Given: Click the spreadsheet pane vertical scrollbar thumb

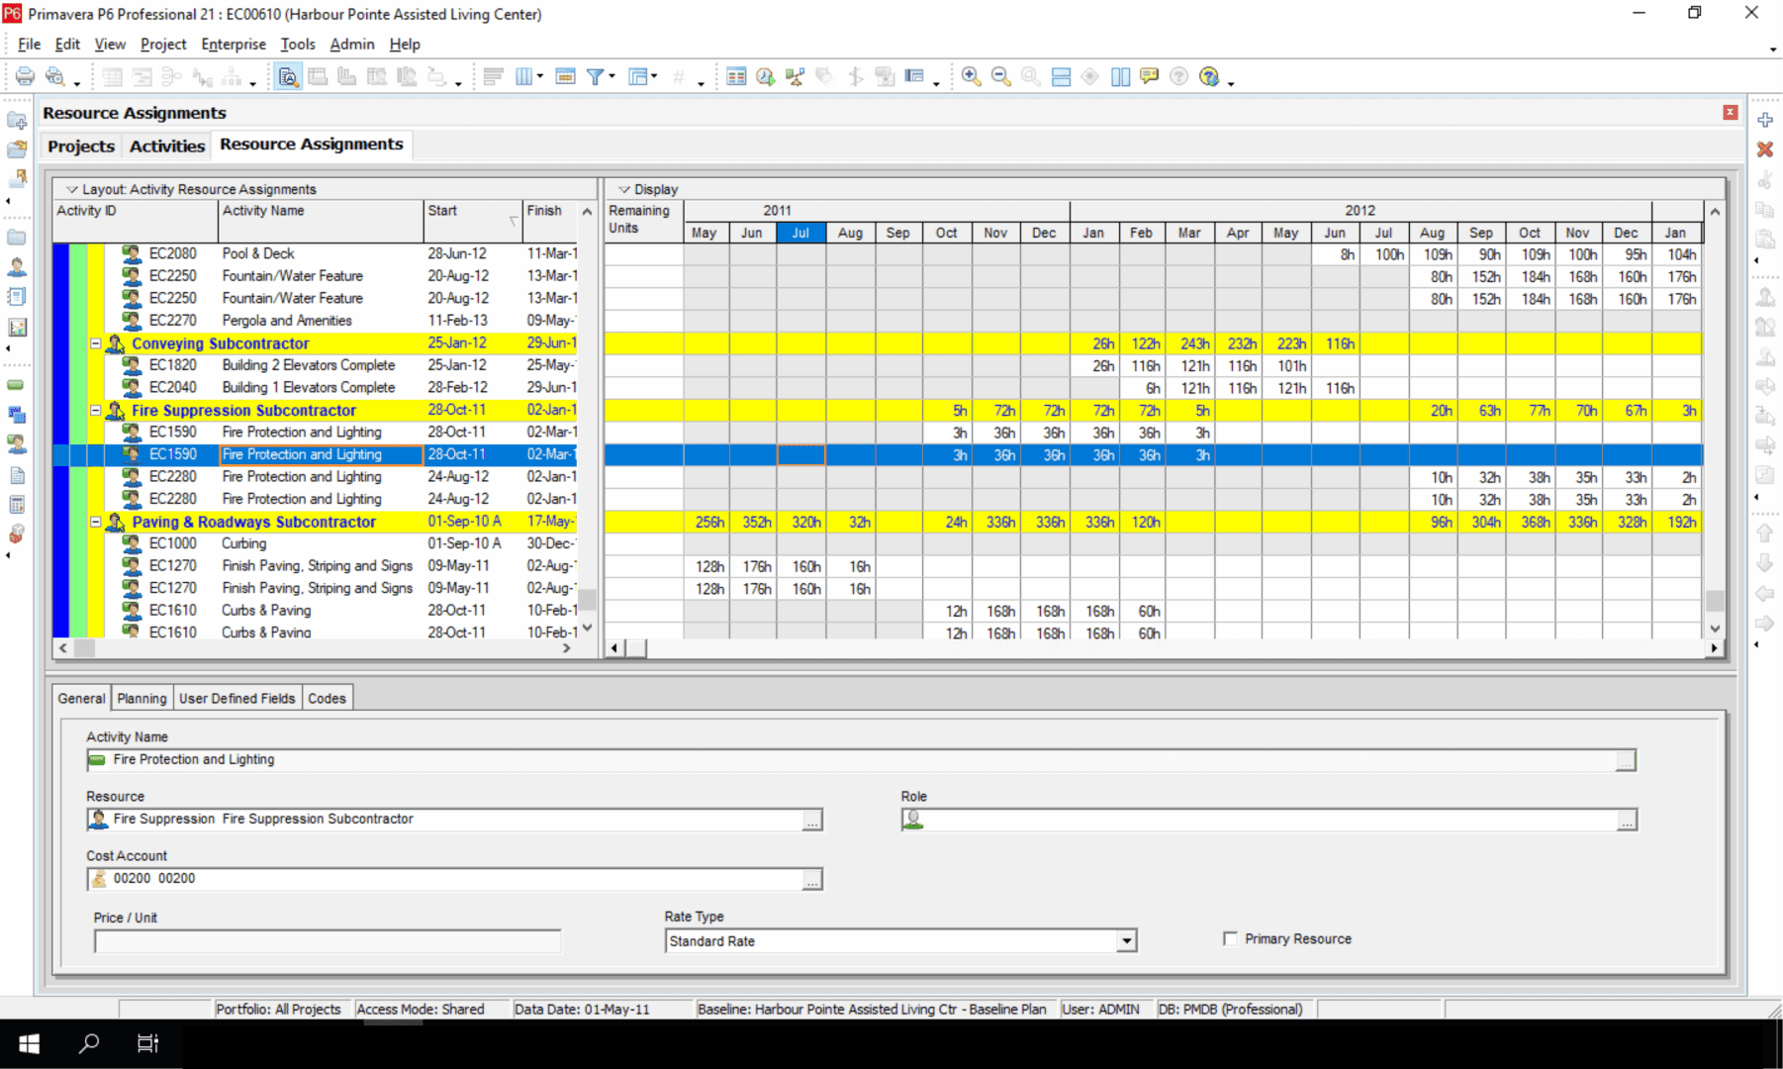Looking at the screenshot, I should (x=1715, y=601).
